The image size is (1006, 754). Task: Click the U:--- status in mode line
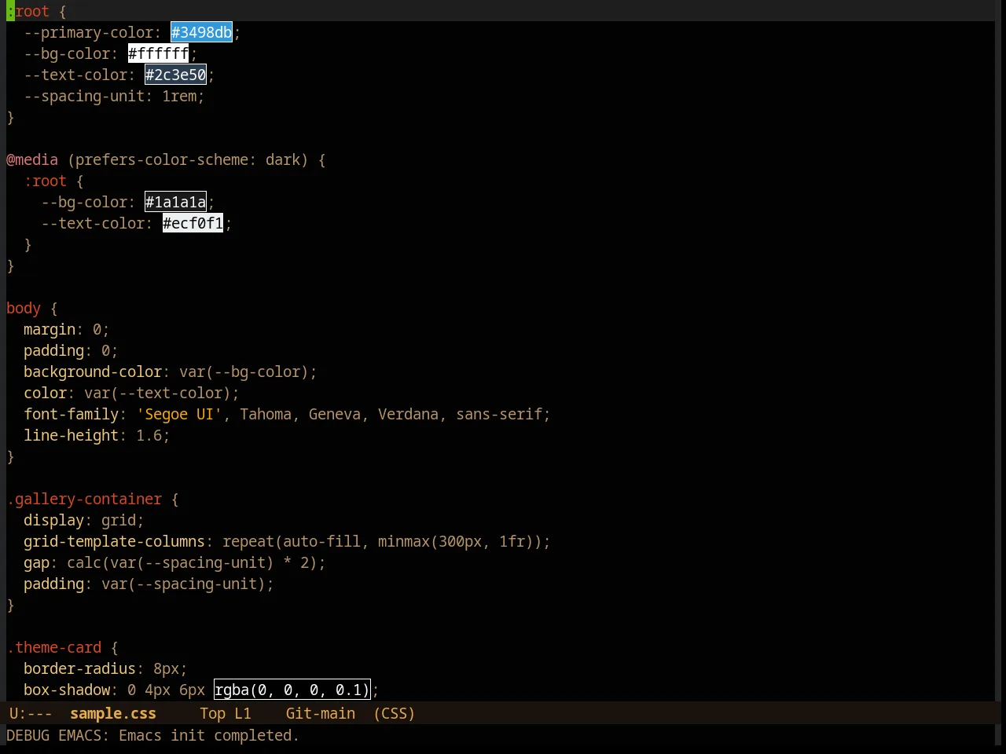point(31,713)
